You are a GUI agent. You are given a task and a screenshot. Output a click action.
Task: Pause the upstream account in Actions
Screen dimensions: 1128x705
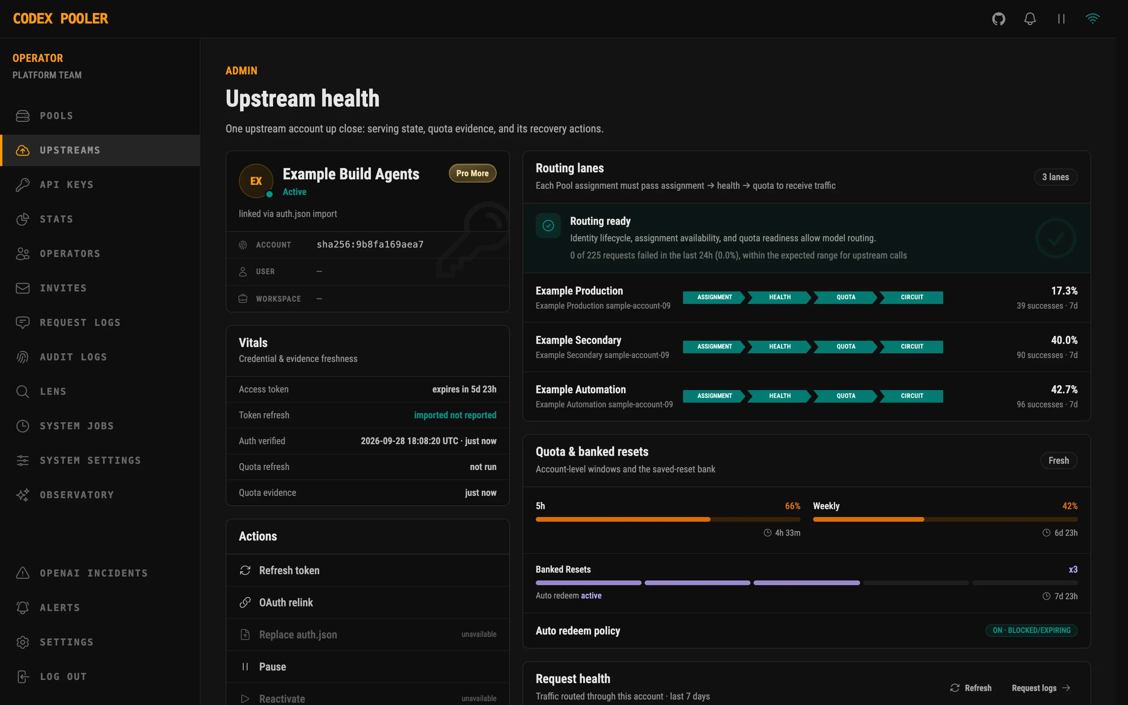coord(367,667)
